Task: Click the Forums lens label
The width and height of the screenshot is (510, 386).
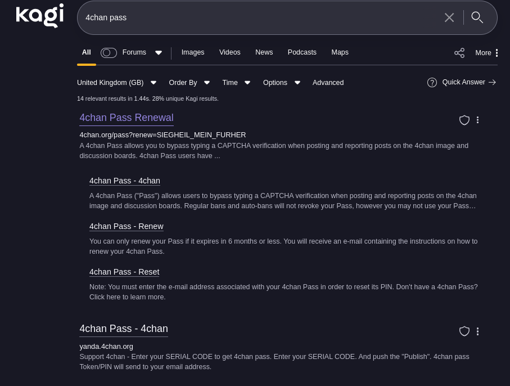Action: coord(134,52)
